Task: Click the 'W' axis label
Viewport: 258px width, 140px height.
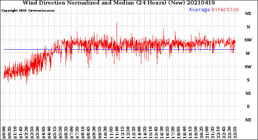Action: pyautogui.click(x=248, y=53)
